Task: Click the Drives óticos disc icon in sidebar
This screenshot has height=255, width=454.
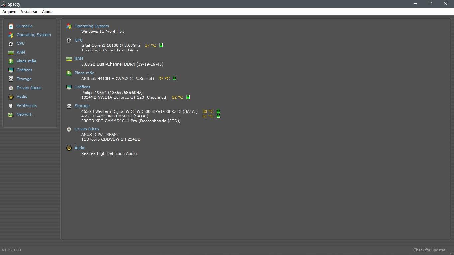Action: (11, 88)
